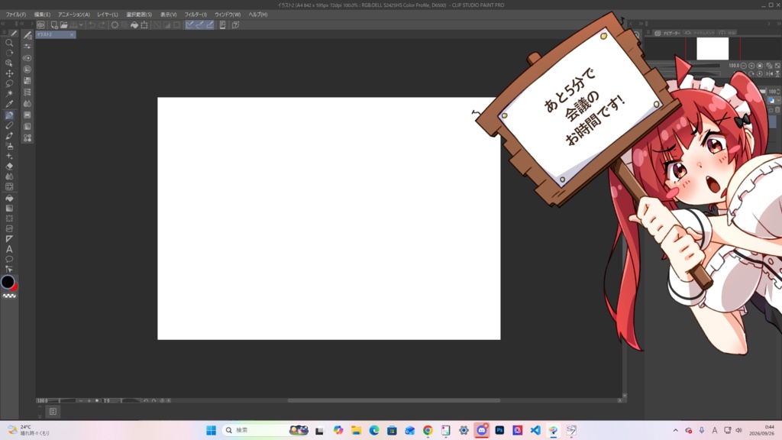Select the Text tool
The image size is (782, 440).
tap(9, 249)
